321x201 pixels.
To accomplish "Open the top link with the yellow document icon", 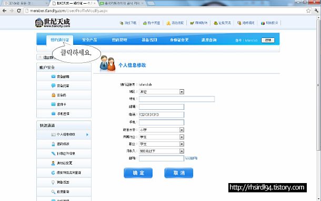I will pos(246,23).
